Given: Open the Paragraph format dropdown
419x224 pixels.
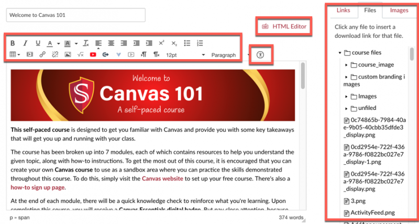Looking at the screenshot, I should tap(230, 55).
